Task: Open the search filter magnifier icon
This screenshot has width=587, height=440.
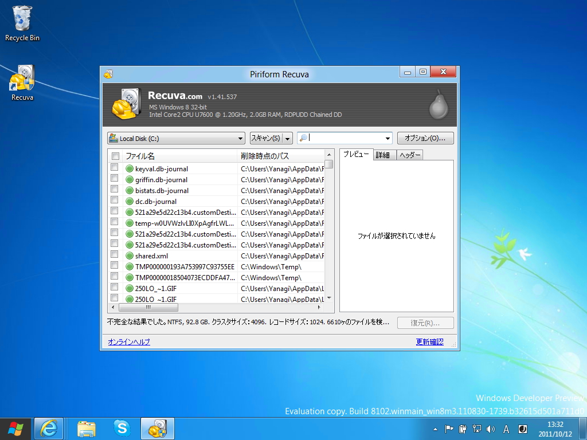Action: [x=303, y=137]
